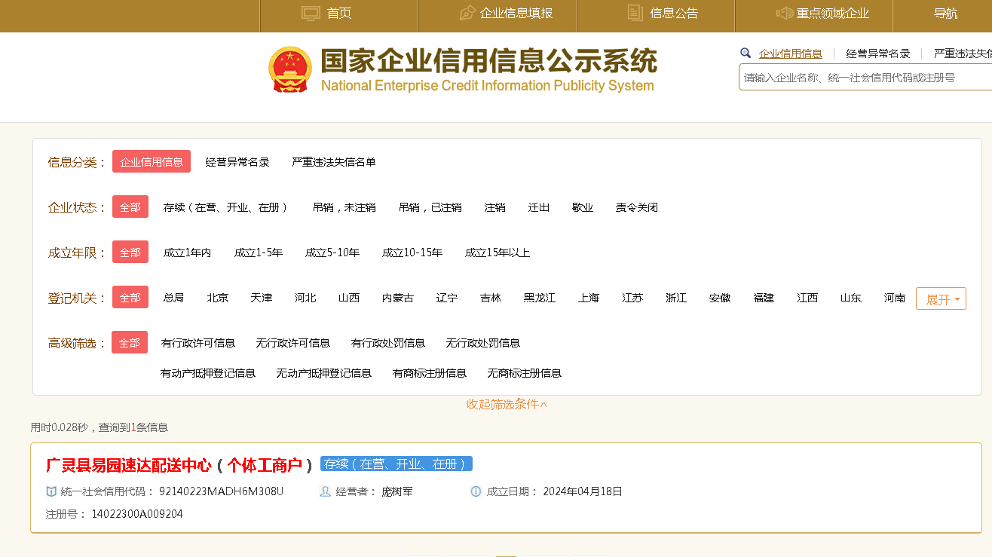Screen dimensions: 992x557
Task: Filter by 无行政处罚信息
Action: click(483, 343)
